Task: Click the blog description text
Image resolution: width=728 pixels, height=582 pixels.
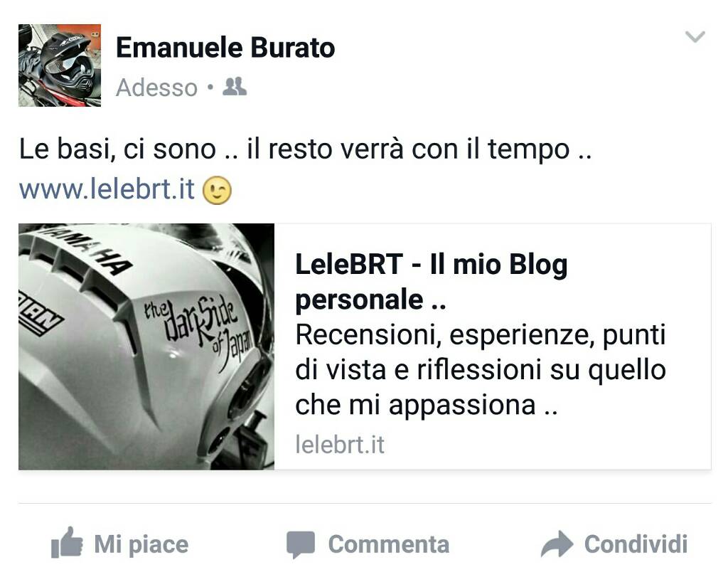Action: (481, 370)
